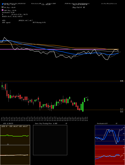Click the 'ADX: 0 +DY: 46.67 -DY: 46.67' readout
The width and height of the screenshot is (125, 165).
point(14,126)
